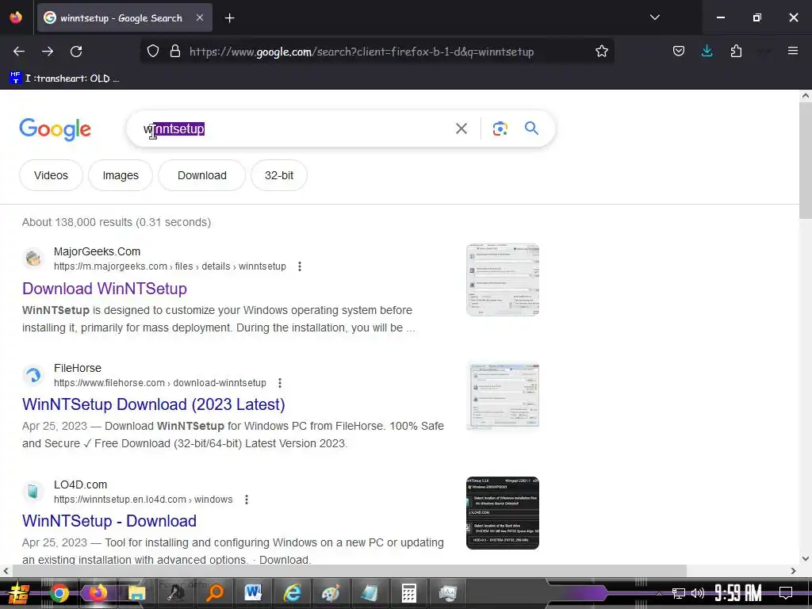Open MajorGeeks result options menu
Screen dimensions: 812x609
(299, 266)
